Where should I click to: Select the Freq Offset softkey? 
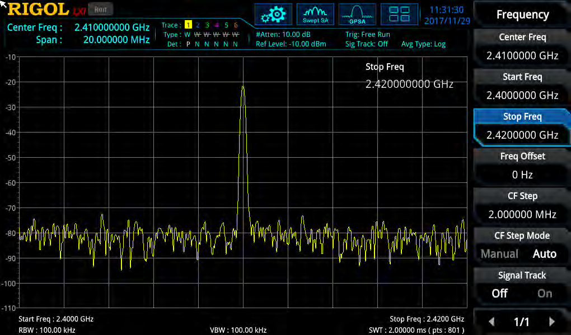(x=522, y=166)
